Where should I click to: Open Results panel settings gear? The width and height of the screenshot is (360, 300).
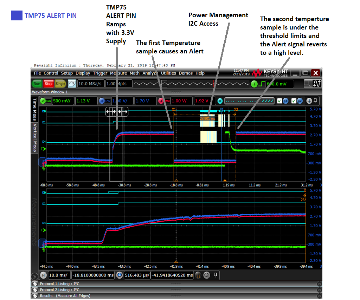[x=35, y=296]
